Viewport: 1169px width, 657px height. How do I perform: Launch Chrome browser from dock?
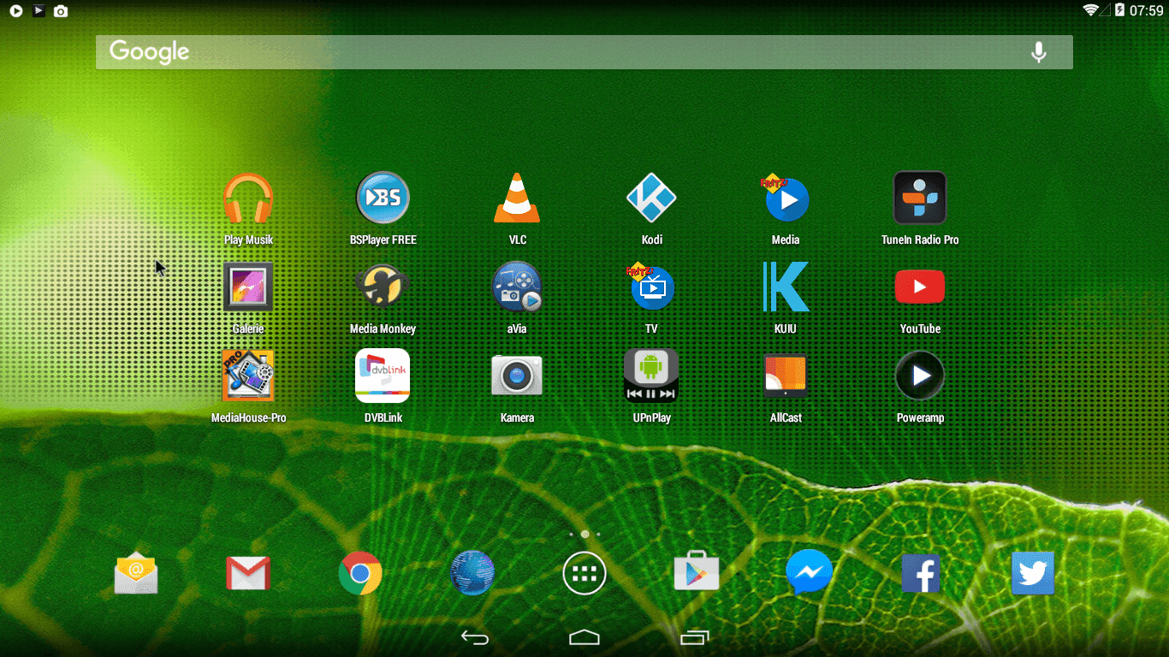(360, 573)
